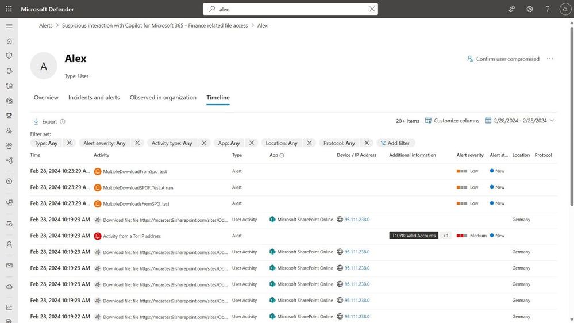Clear the alex search text
This screenshot has height=323, width=574.
tap(372, 9)
